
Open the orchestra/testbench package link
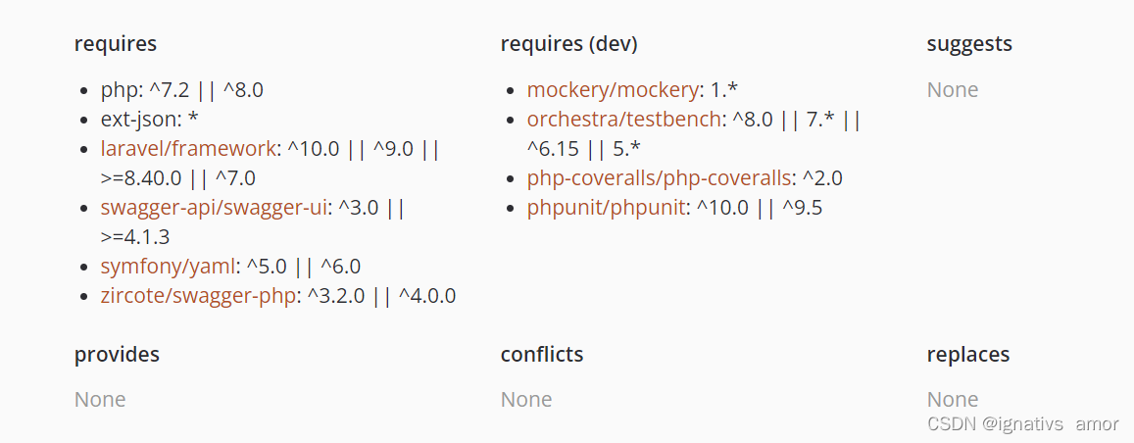click(x=624, y=120)
